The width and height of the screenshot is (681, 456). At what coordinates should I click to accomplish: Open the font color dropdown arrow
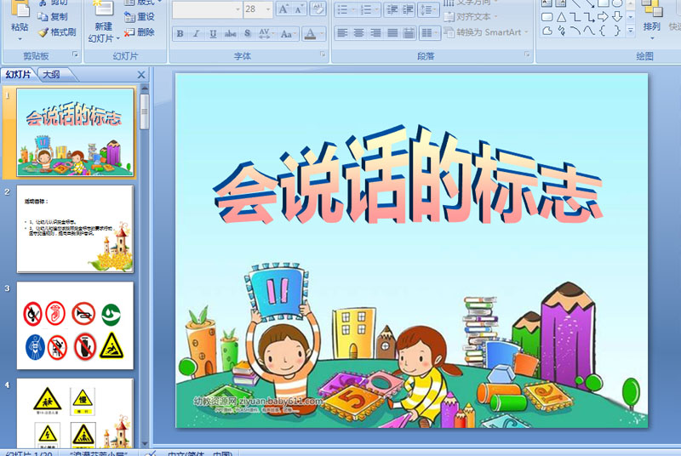click(x=321, y=33)
